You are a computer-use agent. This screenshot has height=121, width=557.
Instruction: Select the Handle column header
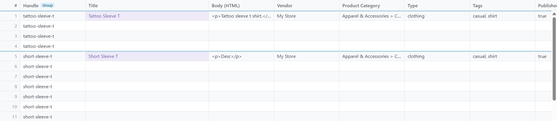(x=53, y=5)
